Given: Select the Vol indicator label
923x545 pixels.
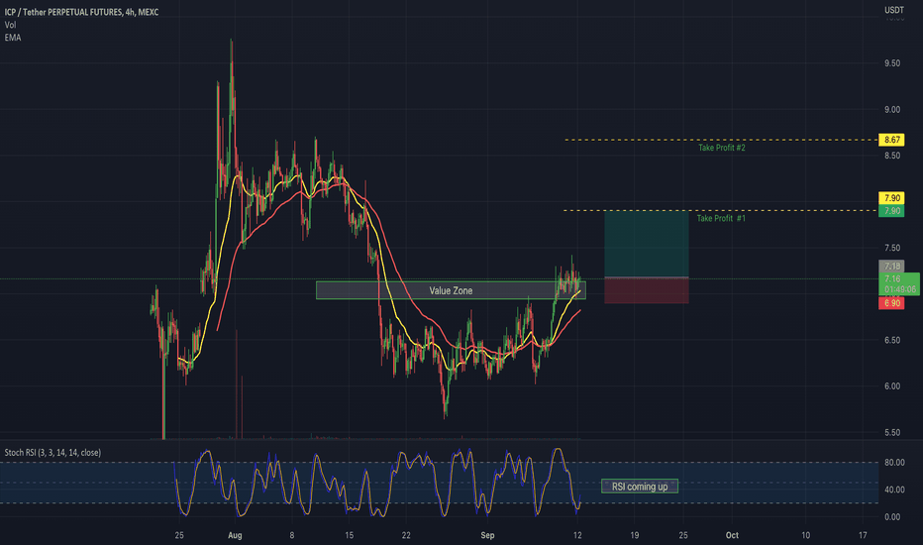Looking at the screenshot, I should point(10,25).
